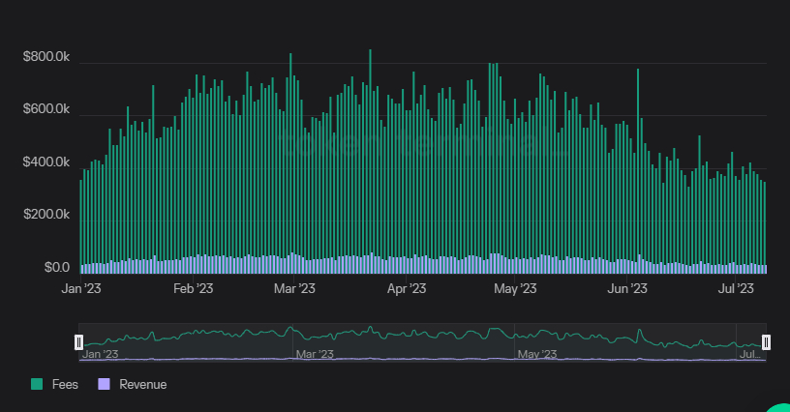Click the $800.0k y-axis label
Viewport: 790px width, 412px height.
46,58
